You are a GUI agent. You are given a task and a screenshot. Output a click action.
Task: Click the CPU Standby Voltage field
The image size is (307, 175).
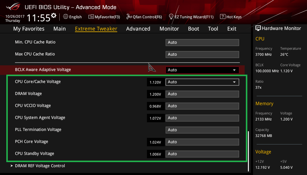[x=202, y=154]
